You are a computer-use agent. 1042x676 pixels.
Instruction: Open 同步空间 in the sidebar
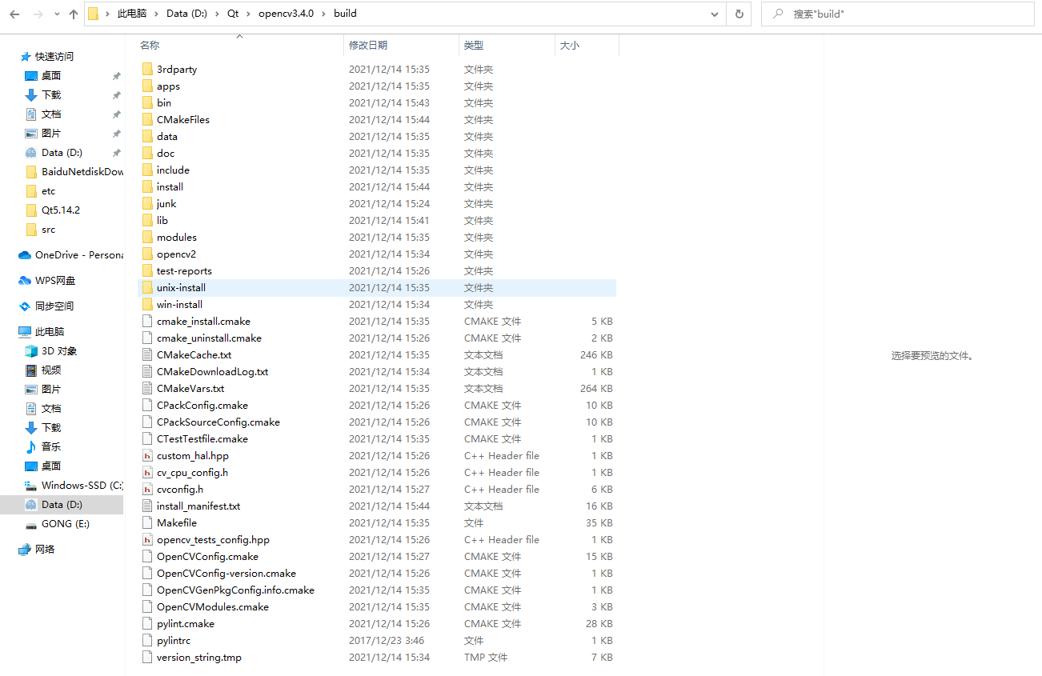[x=54, y=306]
